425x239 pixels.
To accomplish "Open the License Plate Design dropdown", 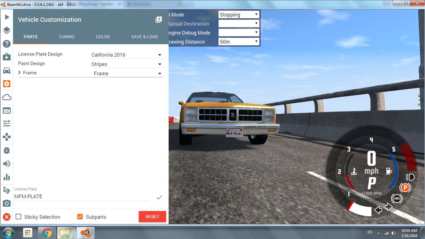I will coord(127,55).
